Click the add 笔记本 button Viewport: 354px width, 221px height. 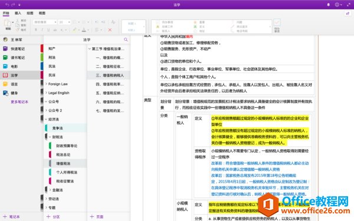(11, 217)
